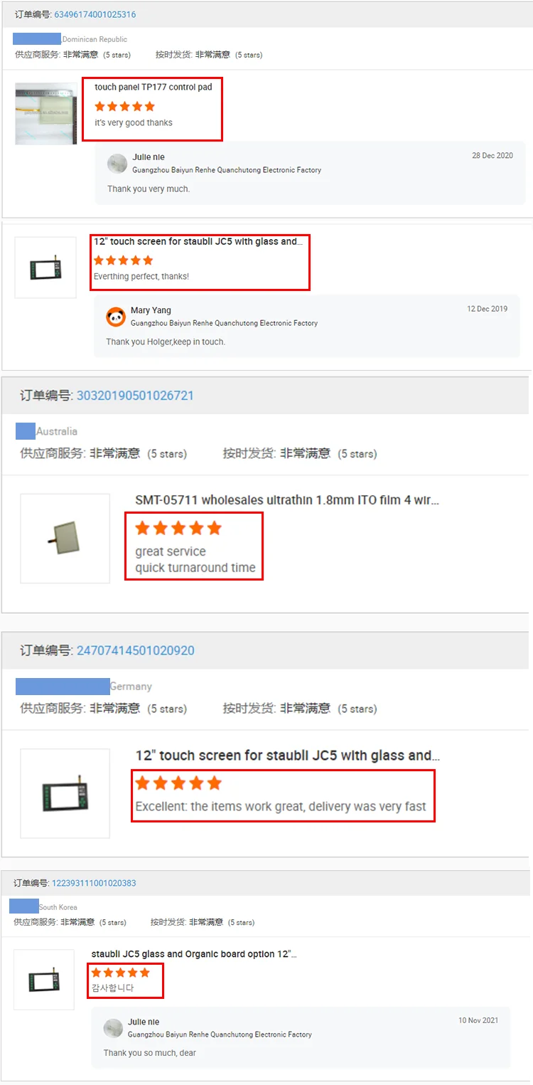Click the TP177 touch panel product thumbnail
Screen dimensions: 533x1085
click(x=46, y=114)
